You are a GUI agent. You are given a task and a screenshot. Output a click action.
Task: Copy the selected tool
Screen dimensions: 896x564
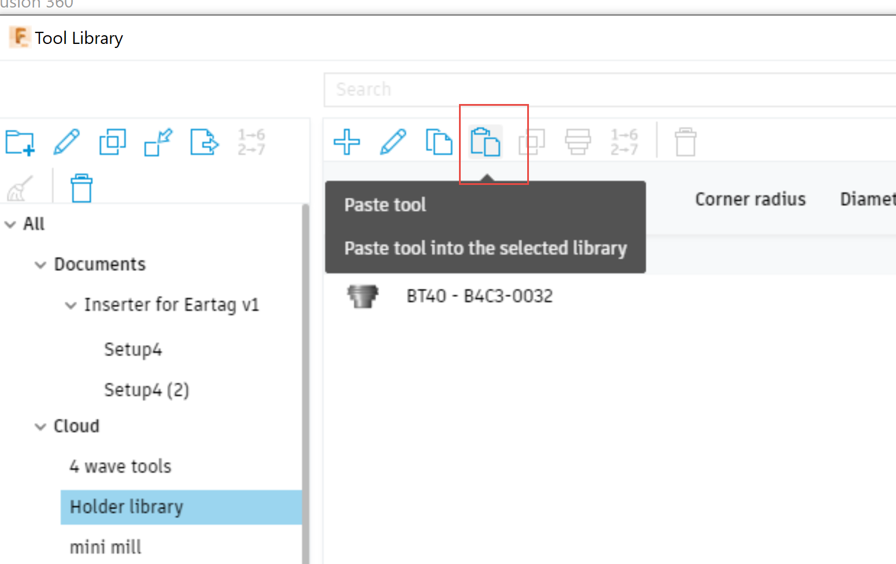coord(439,142)
